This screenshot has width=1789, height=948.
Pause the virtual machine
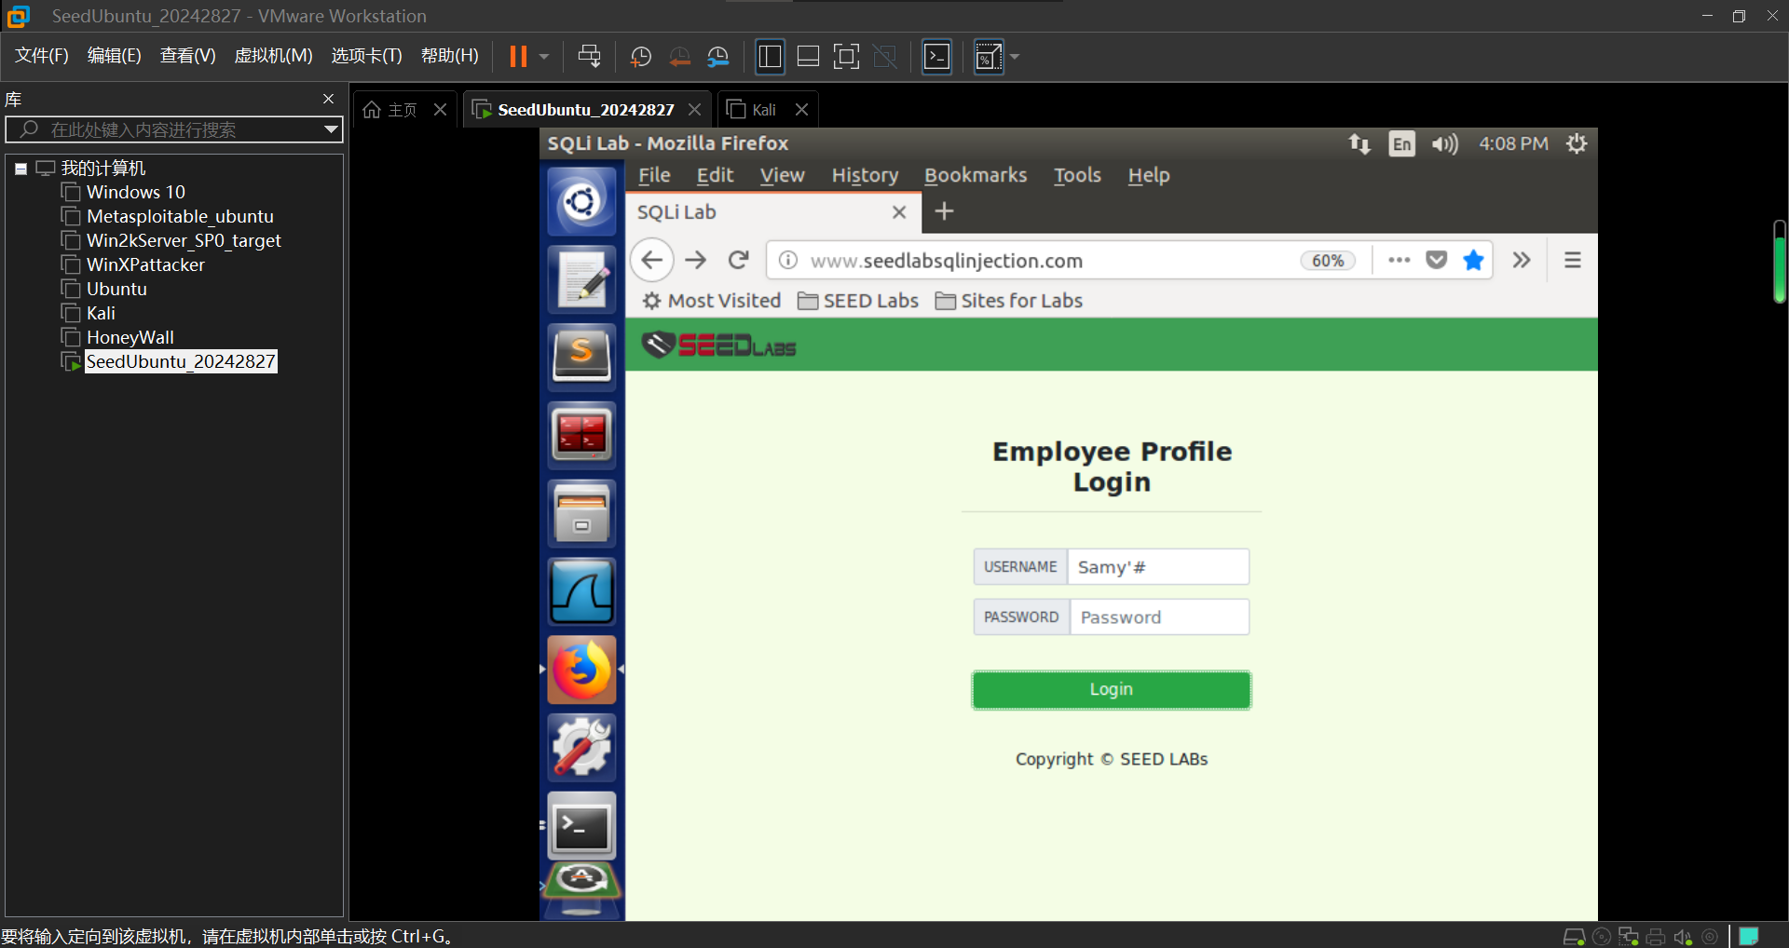pos(518,57)
